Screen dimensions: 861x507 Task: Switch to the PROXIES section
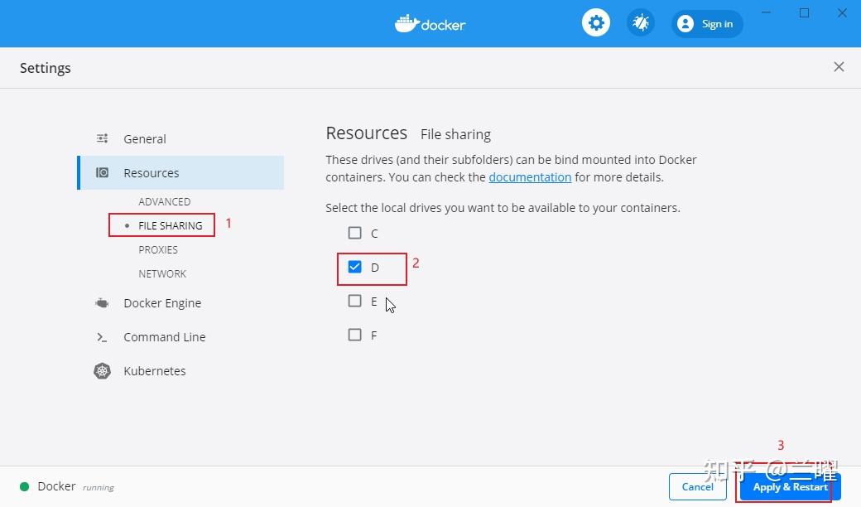(x=158, y=249)
